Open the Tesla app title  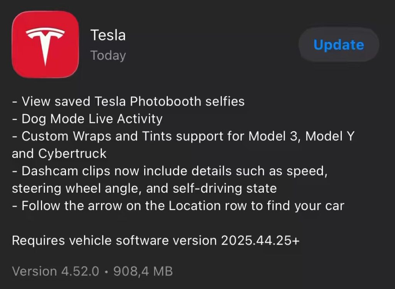(x=108, y=35)
